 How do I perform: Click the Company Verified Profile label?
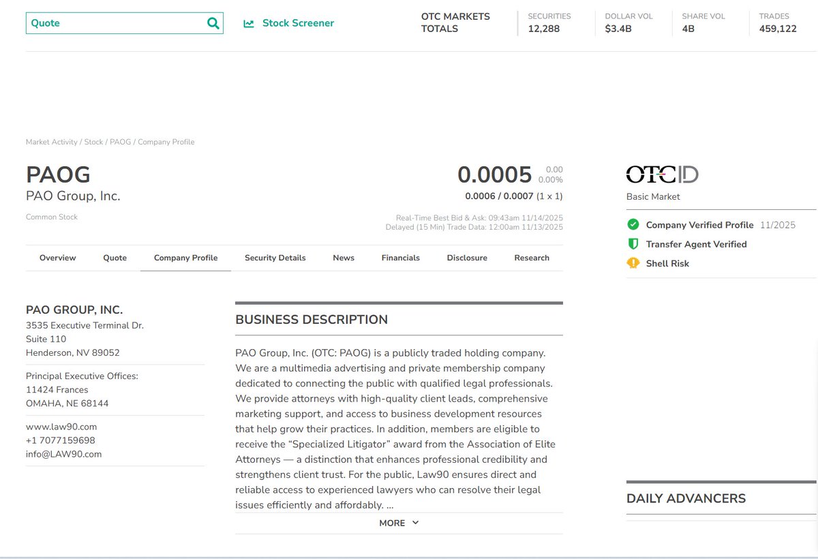[700, 225]
